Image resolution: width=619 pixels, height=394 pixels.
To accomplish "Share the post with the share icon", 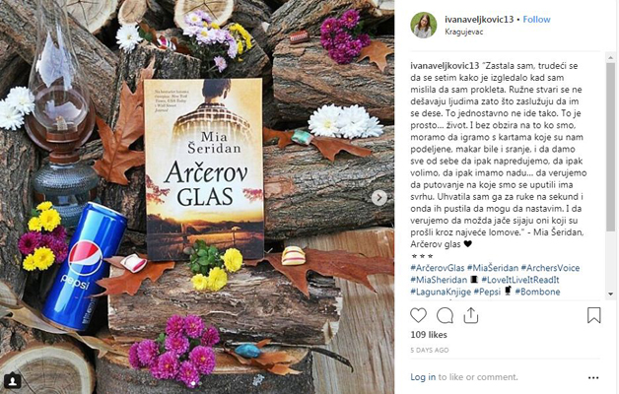I will [470, 315].
